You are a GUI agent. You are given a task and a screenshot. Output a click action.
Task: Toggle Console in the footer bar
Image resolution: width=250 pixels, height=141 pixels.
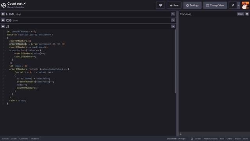5,139
